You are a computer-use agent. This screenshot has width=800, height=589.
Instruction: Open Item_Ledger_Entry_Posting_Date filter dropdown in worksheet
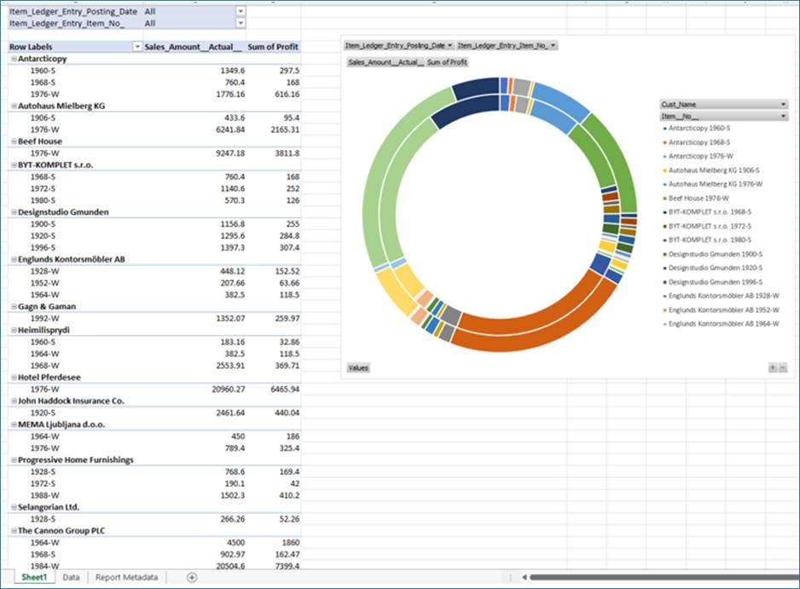tap(240, 12)
